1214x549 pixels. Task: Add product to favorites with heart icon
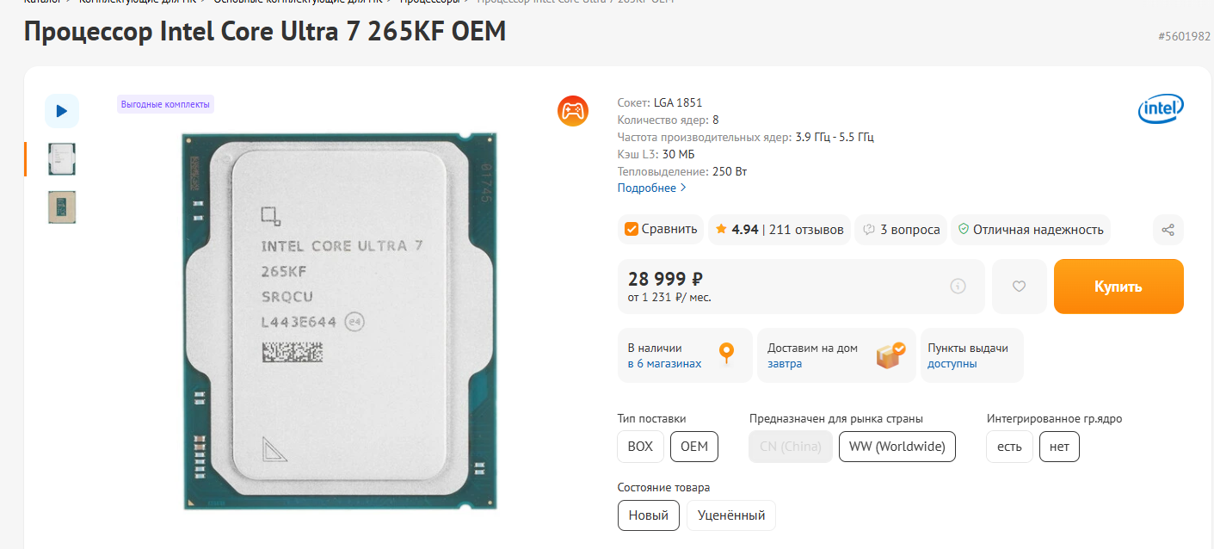click(x=1020, y=287)
